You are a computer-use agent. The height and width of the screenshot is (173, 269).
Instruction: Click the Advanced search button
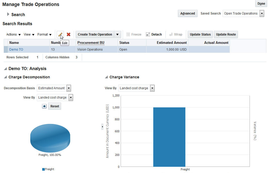tap(187, 13)
